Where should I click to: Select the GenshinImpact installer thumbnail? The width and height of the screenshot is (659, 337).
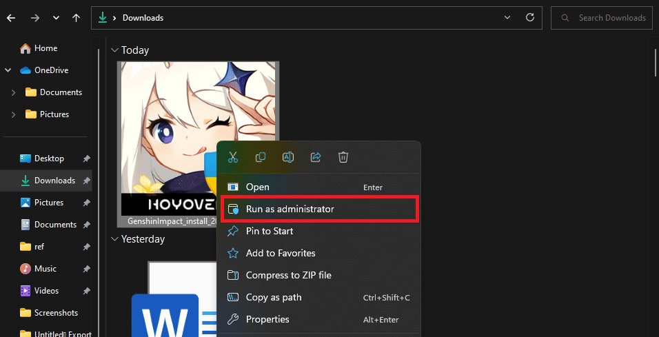(198, 139)
